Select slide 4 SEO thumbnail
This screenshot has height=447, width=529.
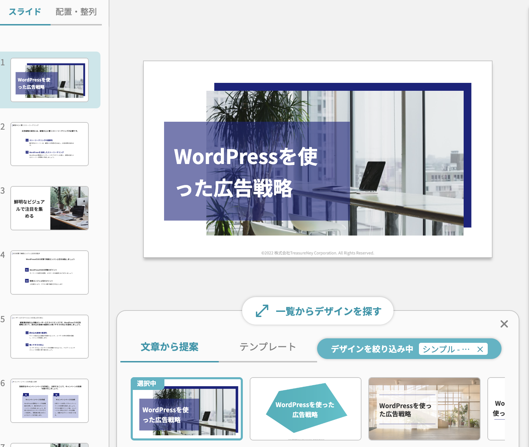coord(50,272)
